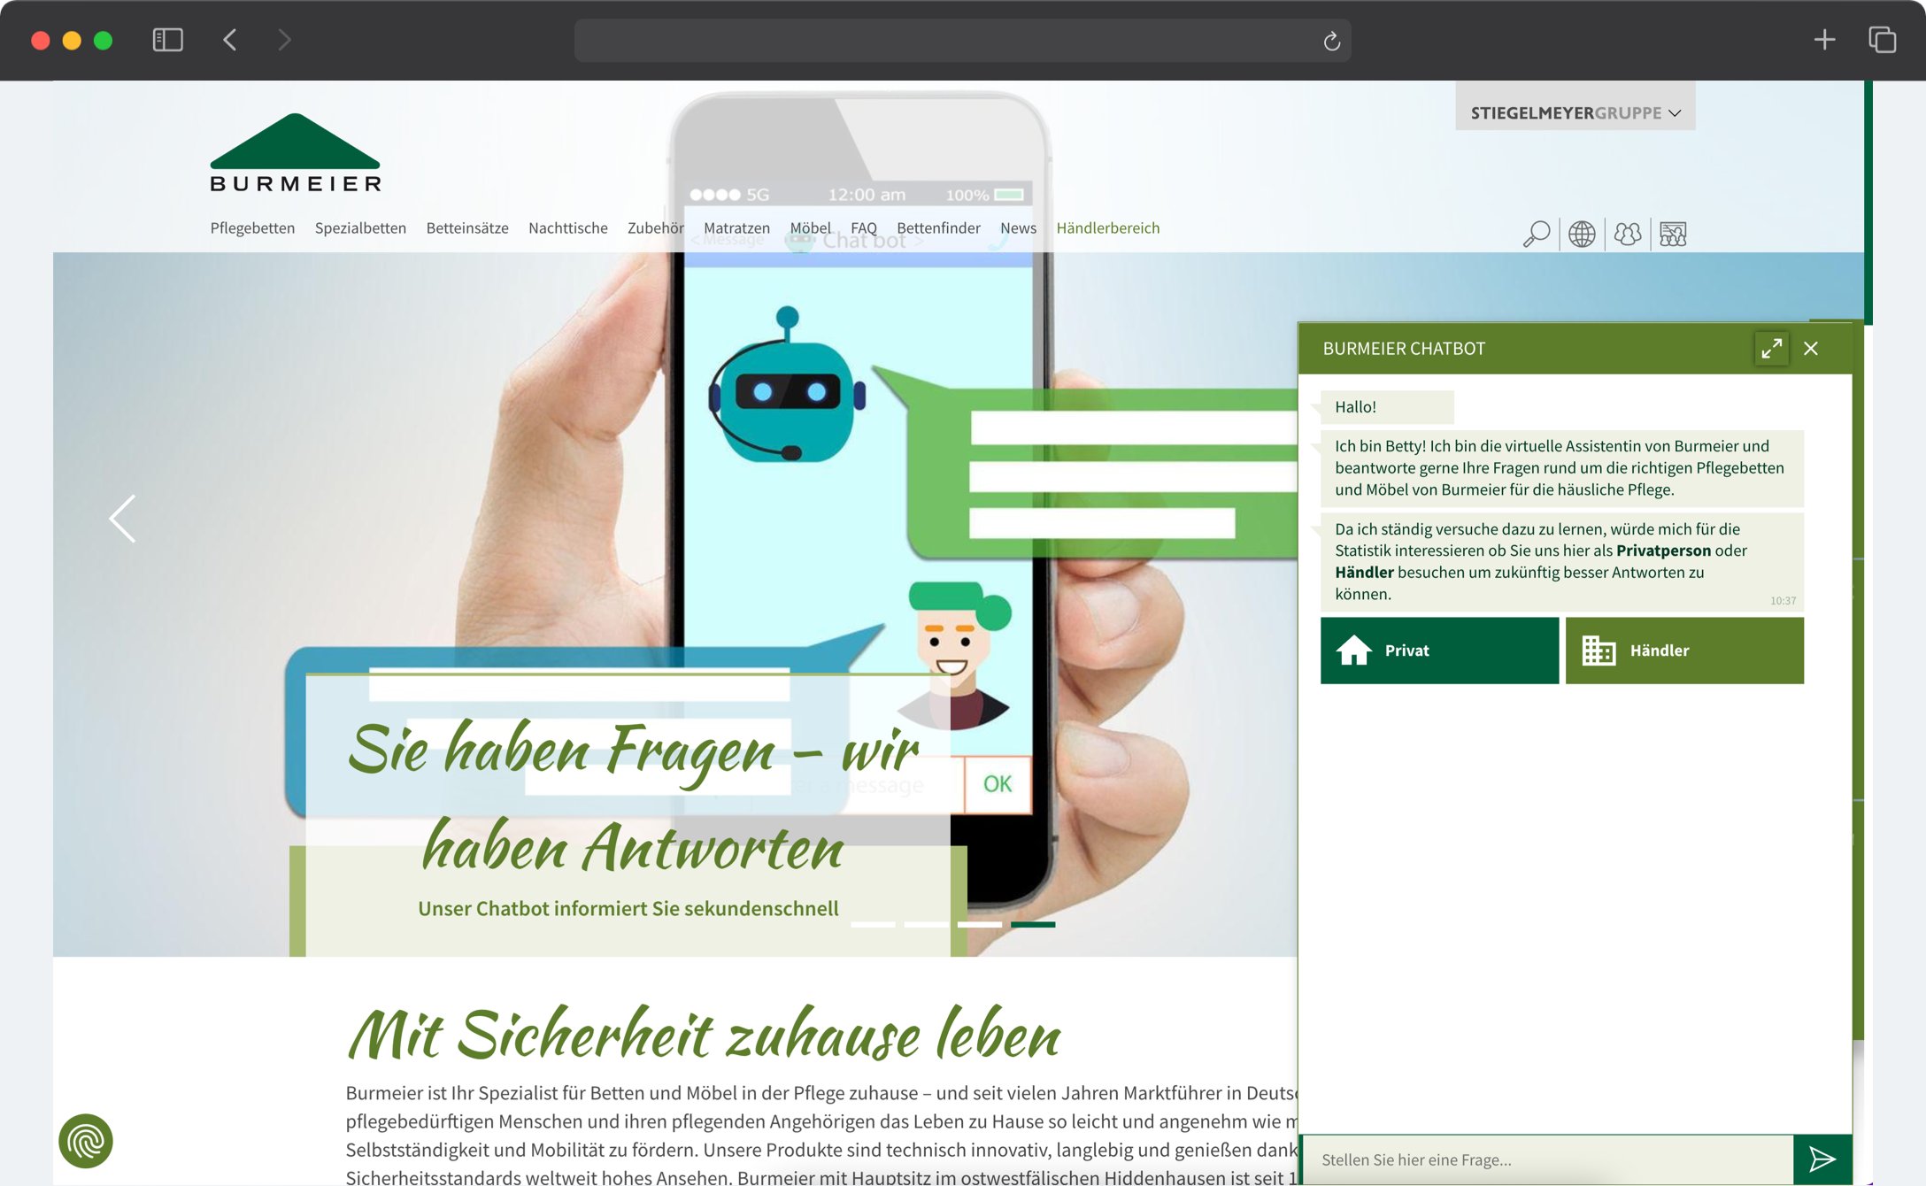The height and width of the screenshot is (1186, 1926).
Task: Open the Zubehör menu
Action: click(655, 228)
